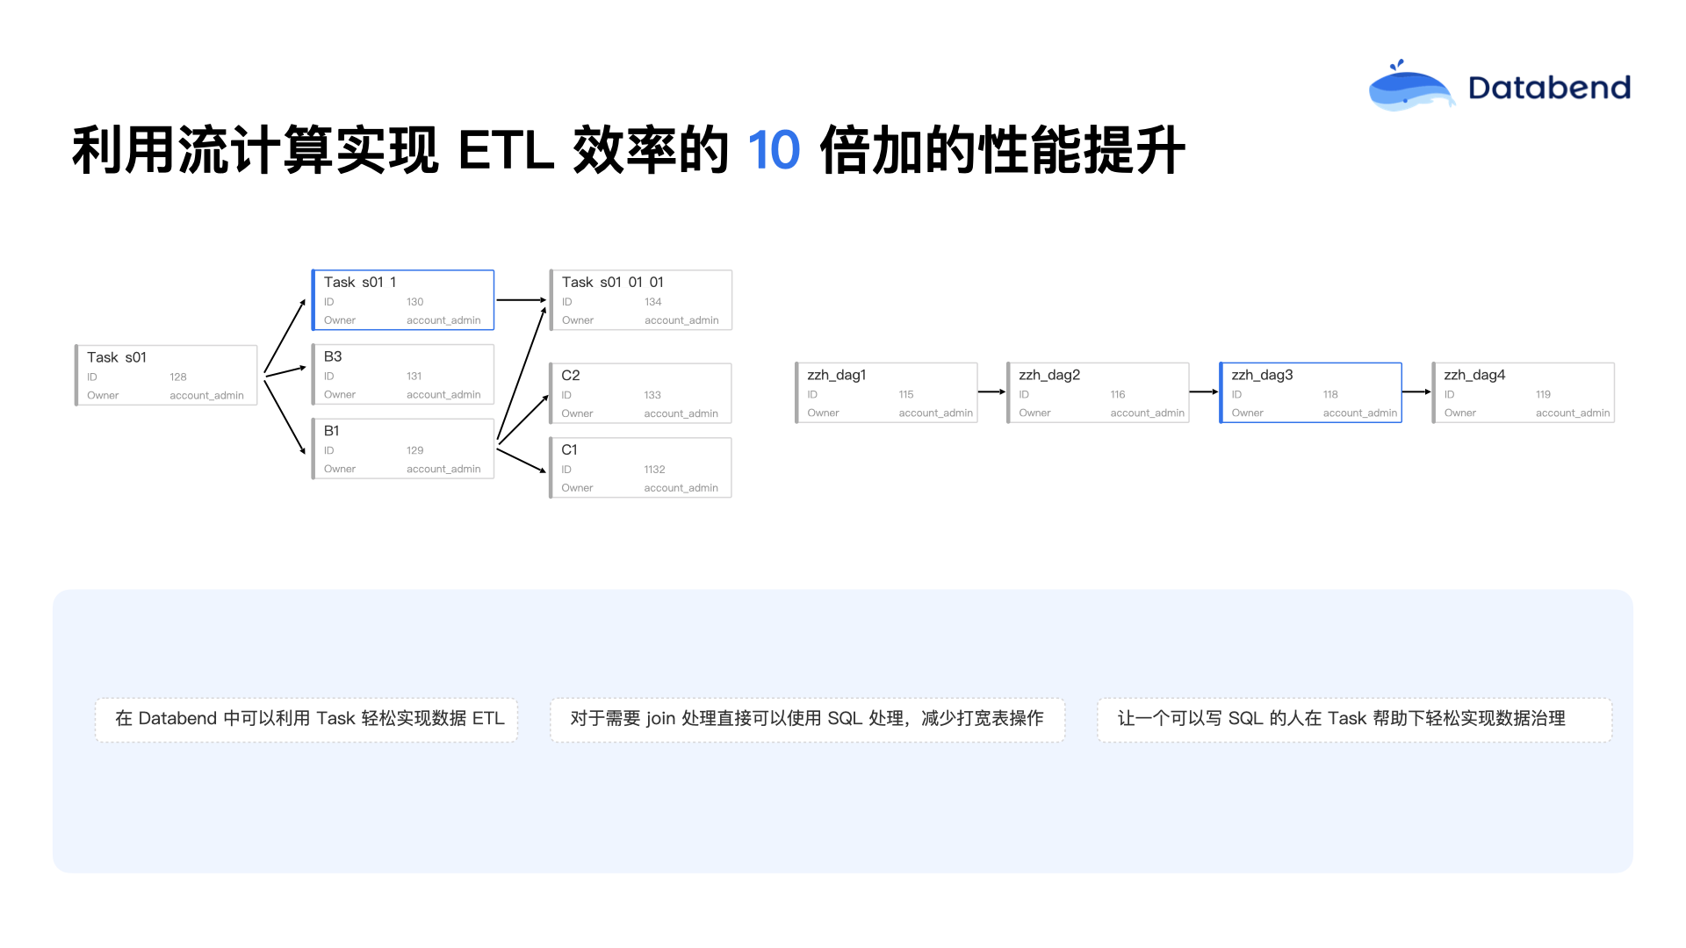Click account_admin owner in B3 node
Viewport: 1686px width, 948px height.
(443, 395)
